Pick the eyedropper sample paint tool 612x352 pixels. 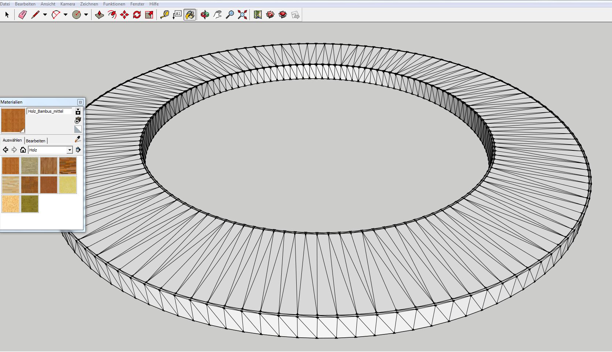(x=78, y=139)
